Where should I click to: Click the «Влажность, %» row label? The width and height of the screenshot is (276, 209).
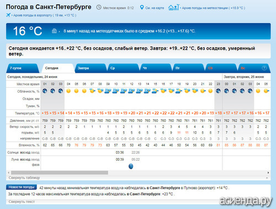29,145
